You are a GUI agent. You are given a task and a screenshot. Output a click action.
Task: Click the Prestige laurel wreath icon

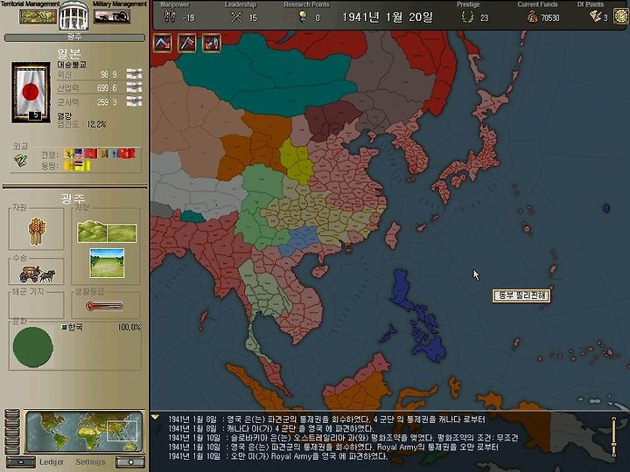(467, 17)
